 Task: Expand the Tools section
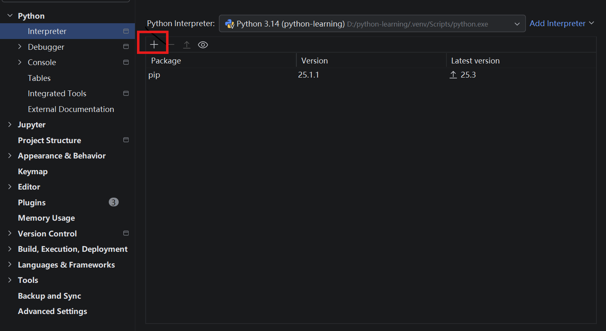click(x=10, y=280)
